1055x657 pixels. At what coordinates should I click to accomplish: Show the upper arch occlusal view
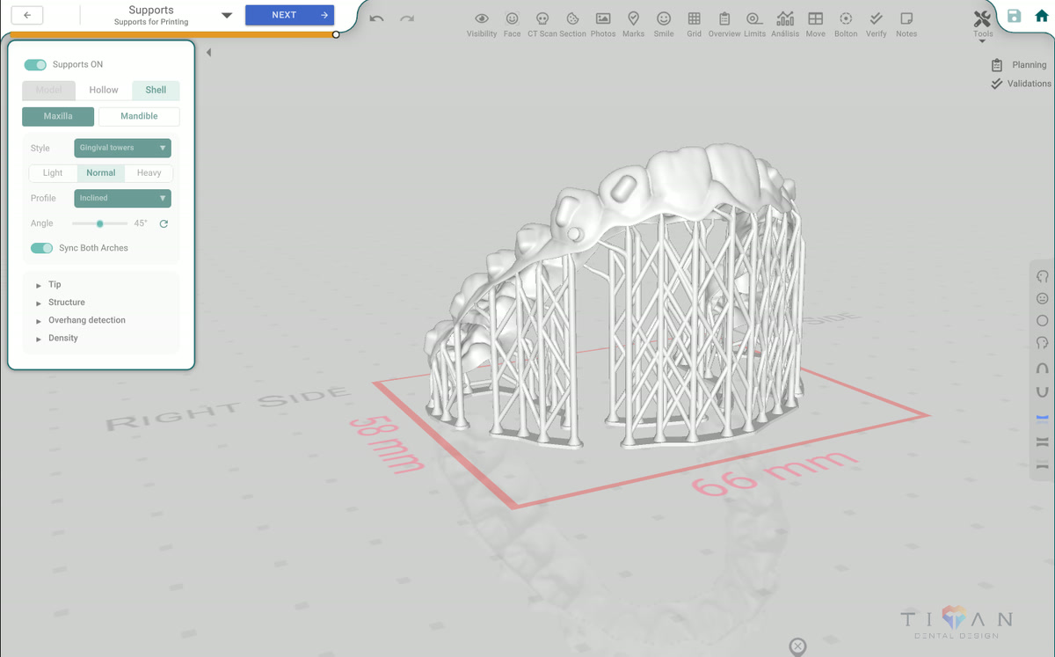1043,369
